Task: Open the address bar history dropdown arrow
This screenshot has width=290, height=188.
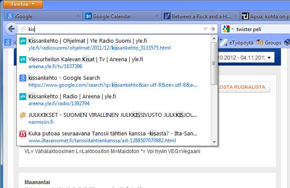Action: coord(205,29)
